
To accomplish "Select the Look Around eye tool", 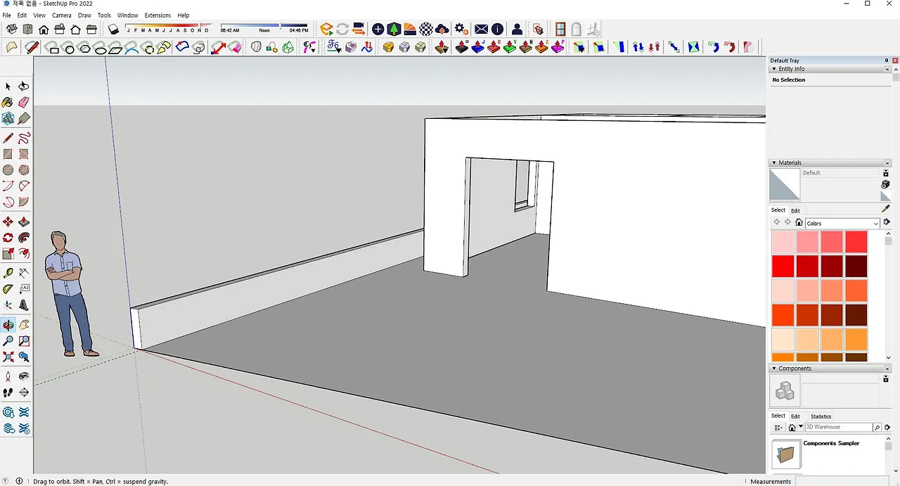I will tap(24, 376).
